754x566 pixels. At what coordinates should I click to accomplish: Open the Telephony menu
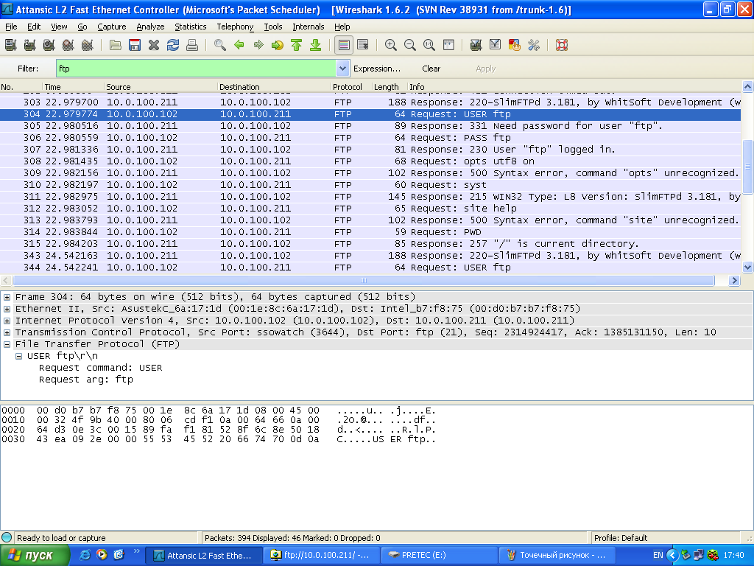(x=235, y=27)
